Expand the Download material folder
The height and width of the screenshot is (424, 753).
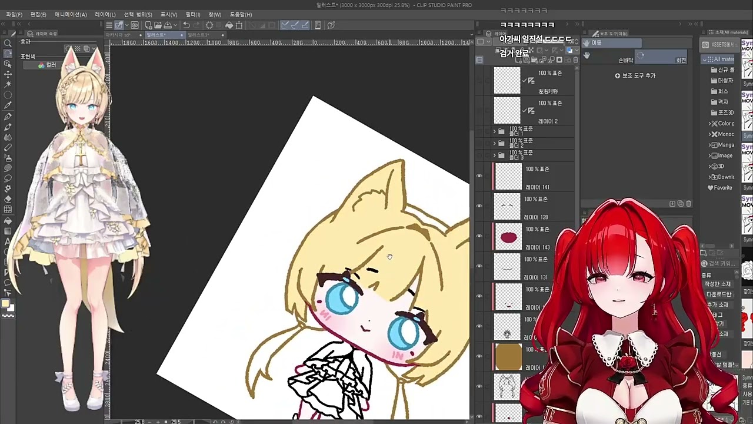[710, 177]
